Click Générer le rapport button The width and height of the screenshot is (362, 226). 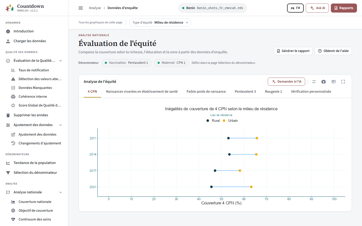(x=293, y=51)
